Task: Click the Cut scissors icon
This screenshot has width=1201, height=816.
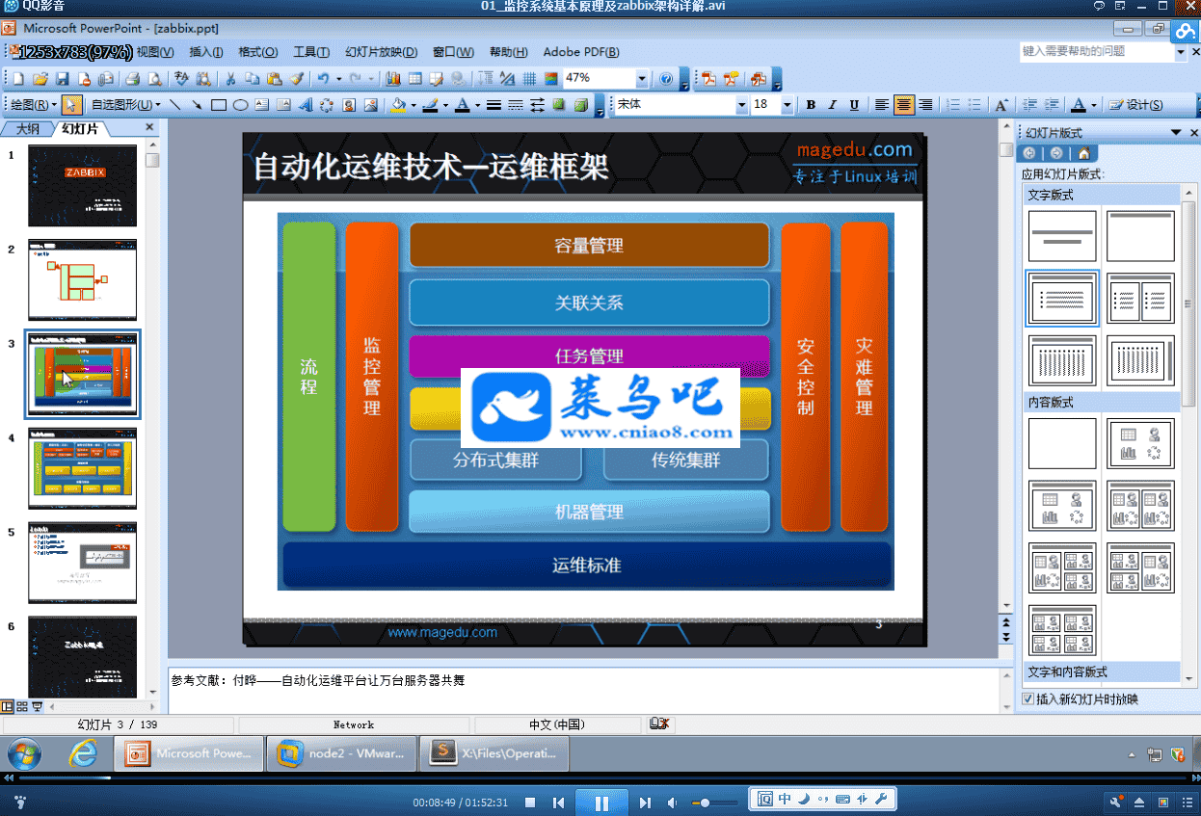Action: click(x=231, y=79)
